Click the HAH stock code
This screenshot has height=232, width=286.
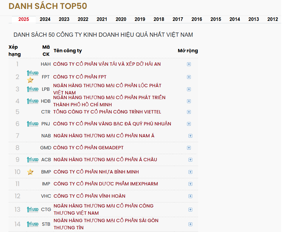(46, 64)
